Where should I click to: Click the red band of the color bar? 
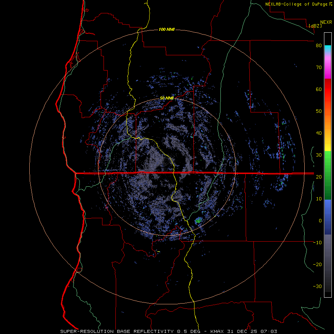(x=328, y=89)
